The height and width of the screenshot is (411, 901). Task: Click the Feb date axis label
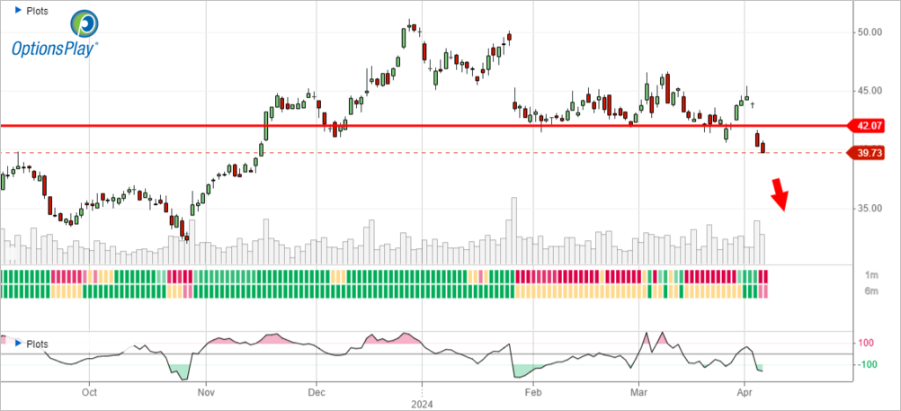(533, 392)
